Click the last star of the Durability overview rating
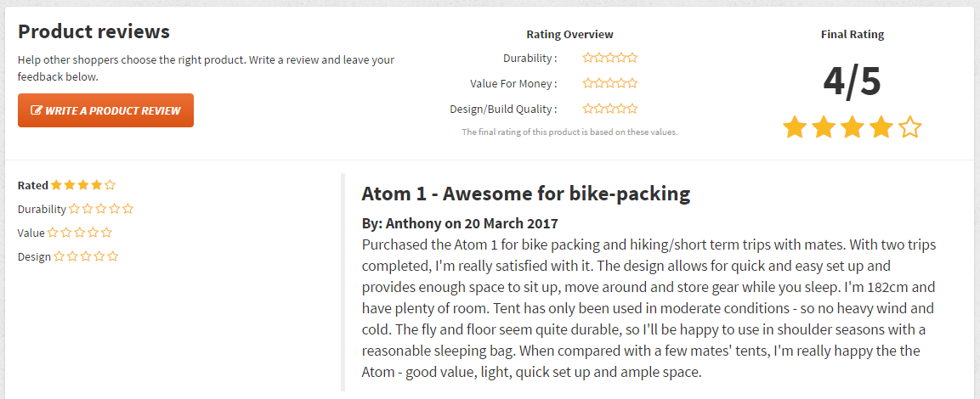 tap(632, 58)
